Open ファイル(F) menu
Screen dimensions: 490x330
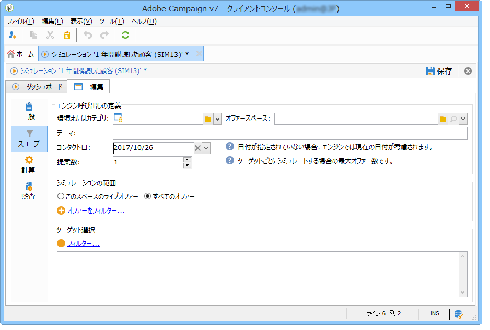pos(20,21)
